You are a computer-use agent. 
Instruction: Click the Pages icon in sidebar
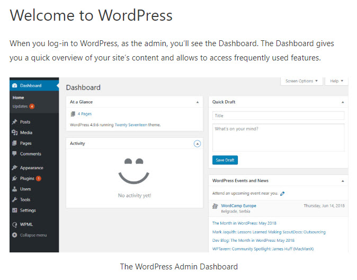(14, 143)
